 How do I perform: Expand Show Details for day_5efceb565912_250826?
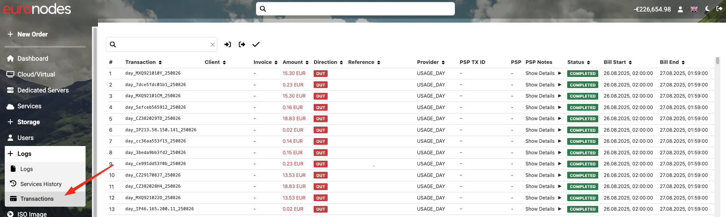coord(543,108)
